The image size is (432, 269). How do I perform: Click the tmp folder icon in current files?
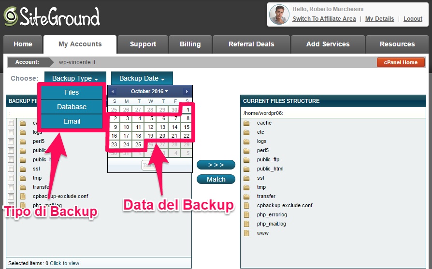(x=246, y=187)
